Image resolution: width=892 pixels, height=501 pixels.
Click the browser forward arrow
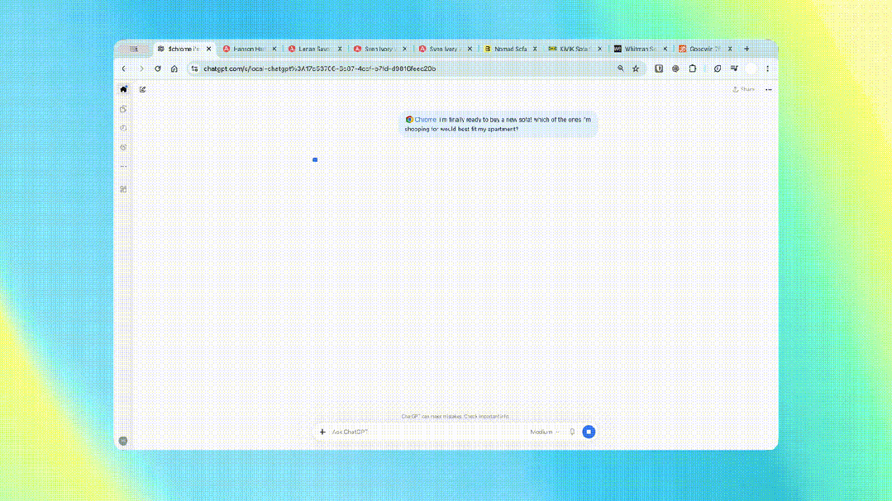(141, 69)
